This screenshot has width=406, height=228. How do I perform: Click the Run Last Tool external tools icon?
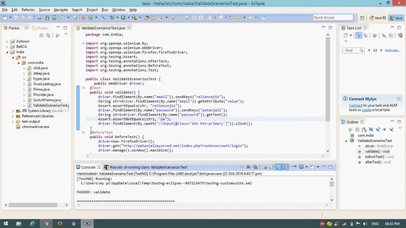click(134, 18)
